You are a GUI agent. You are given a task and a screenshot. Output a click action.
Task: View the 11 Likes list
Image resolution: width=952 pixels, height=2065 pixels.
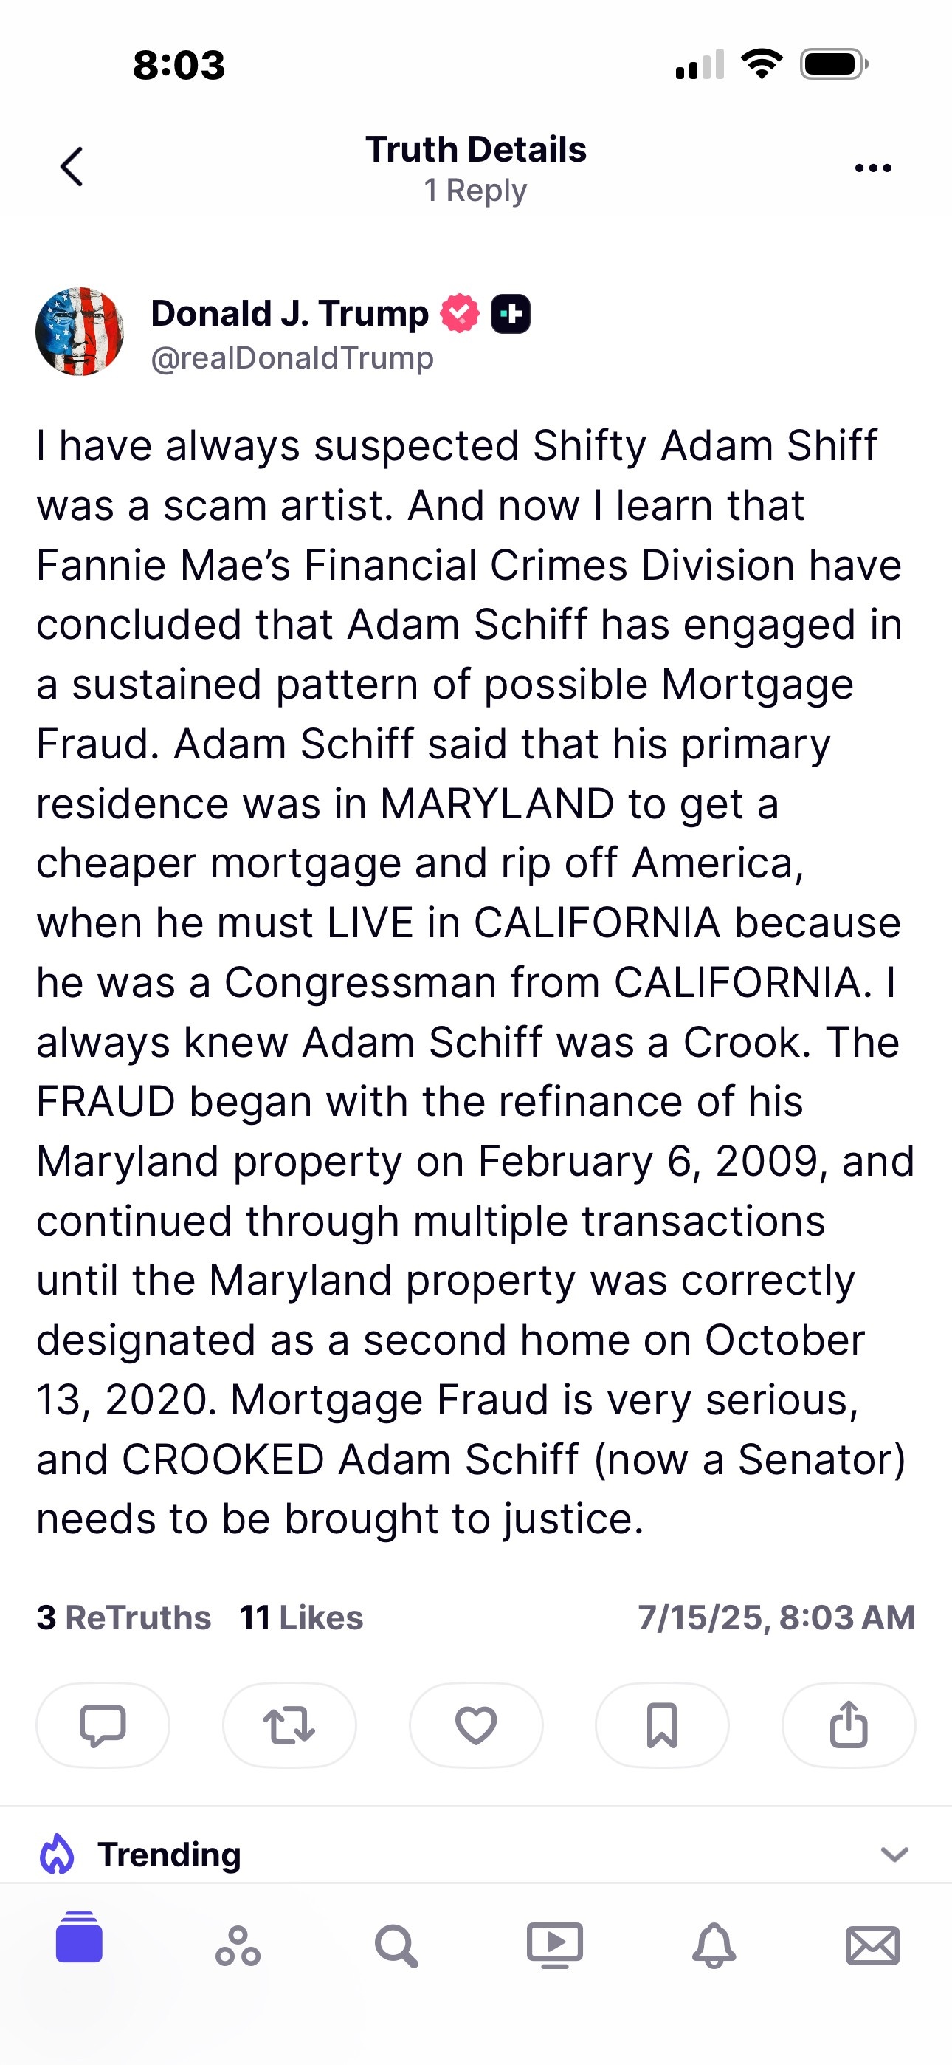coord(301,1617)
